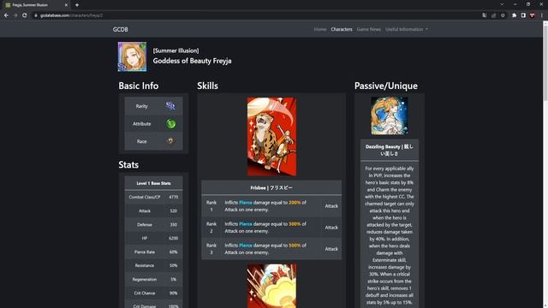Screen dimensions: 548x308
Task: Open the extensions puzzle icon
Action: coord(514,15)
